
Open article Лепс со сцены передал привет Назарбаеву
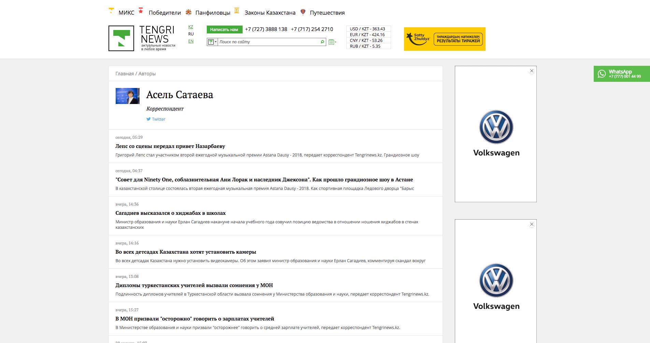(x=170, y=146)
